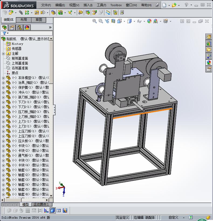This screenshot has width=213, height=221.
Task: Select the History folder
Action: (x=17, y=44)
